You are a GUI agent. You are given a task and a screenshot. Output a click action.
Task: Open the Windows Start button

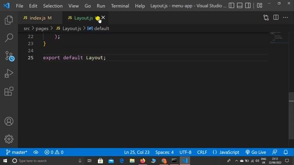click(x=5, y=161)
